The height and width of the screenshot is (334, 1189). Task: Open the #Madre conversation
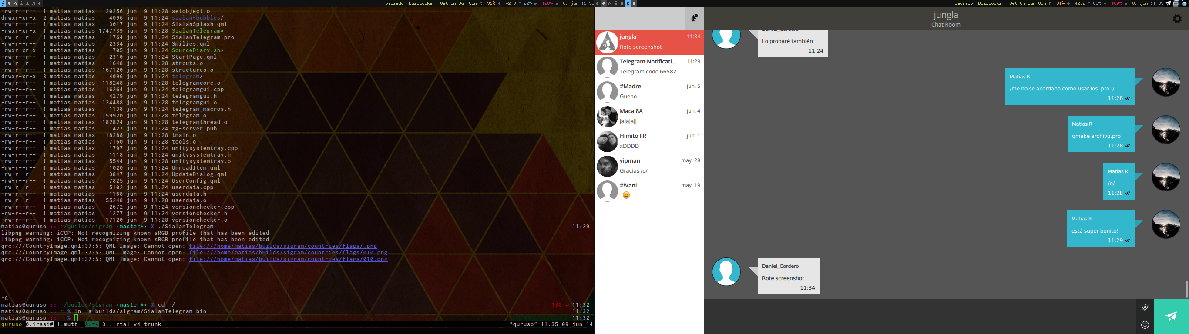649,91
